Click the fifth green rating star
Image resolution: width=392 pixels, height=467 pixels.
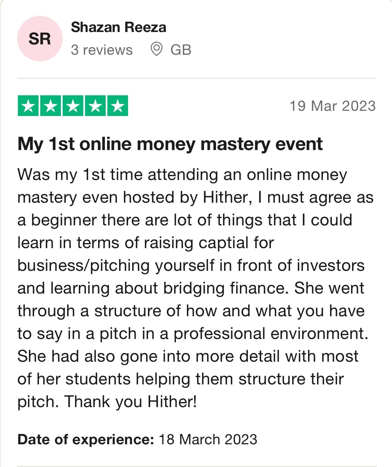pos(118,106)
